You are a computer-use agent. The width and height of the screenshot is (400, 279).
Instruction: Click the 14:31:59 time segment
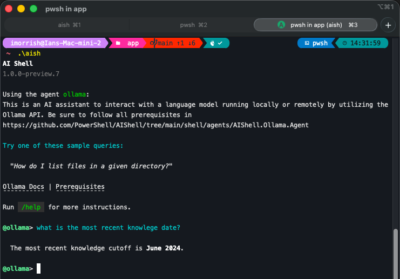363,43
